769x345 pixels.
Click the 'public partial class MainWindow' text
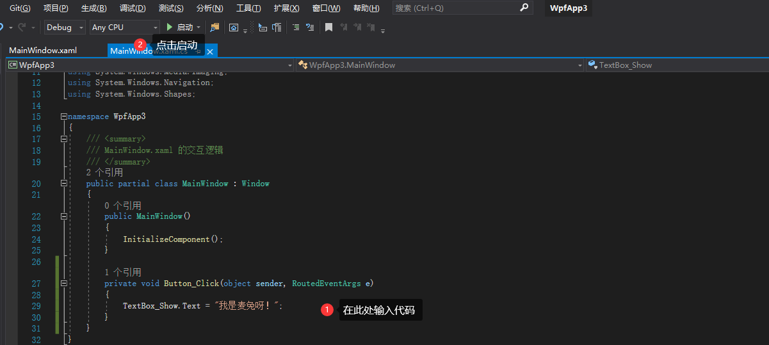[x=157, y=184]
